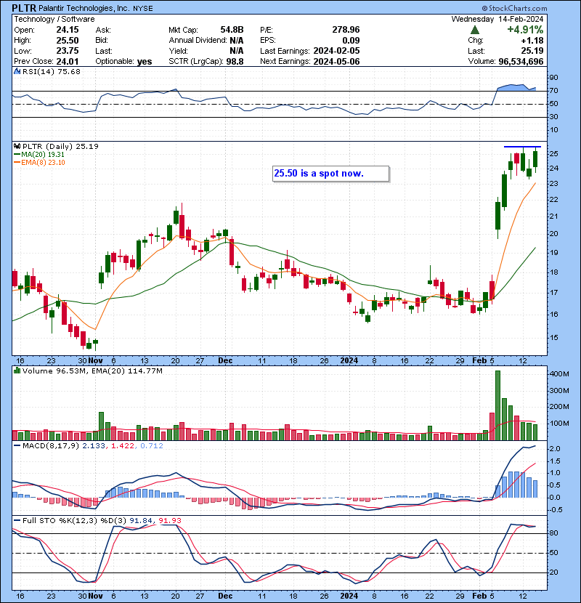Click the EPS value 0.09
The image size is (581, 603).
click(x=351, y=41)
